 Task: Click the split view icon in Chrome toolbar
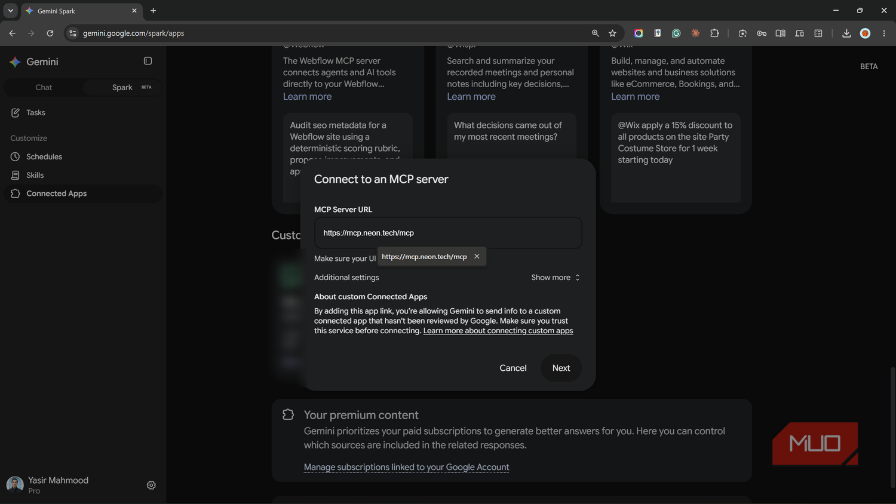pos(799,33)
